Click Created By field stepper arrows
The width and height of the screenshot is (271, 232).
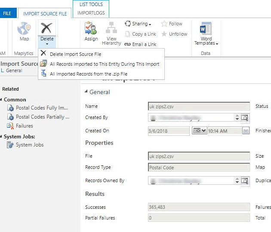tap(237, 118)
